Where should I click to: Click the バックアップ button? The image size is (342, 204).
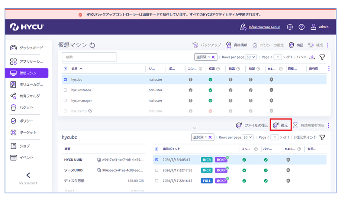tap(206, 45)
